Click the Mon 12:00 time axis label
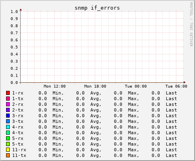This screenshot has height=161, width=195. point(55,86)
